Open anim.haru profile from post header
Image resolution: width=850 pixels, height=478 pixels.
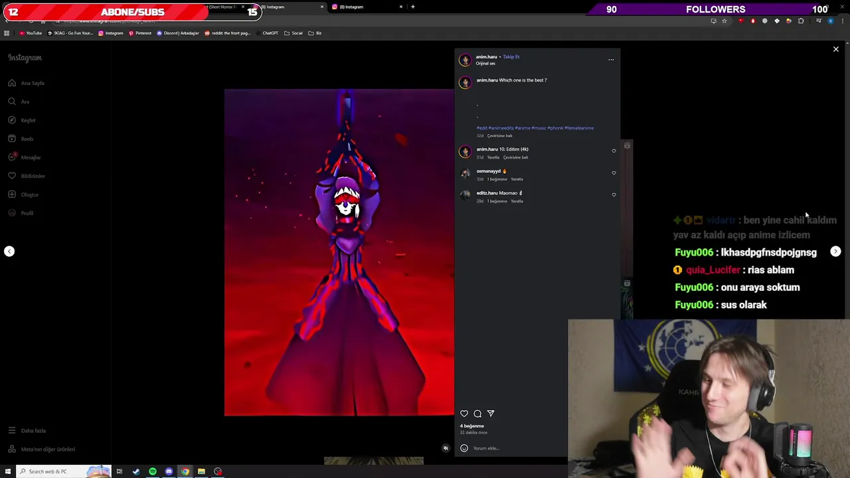(486, 56)
